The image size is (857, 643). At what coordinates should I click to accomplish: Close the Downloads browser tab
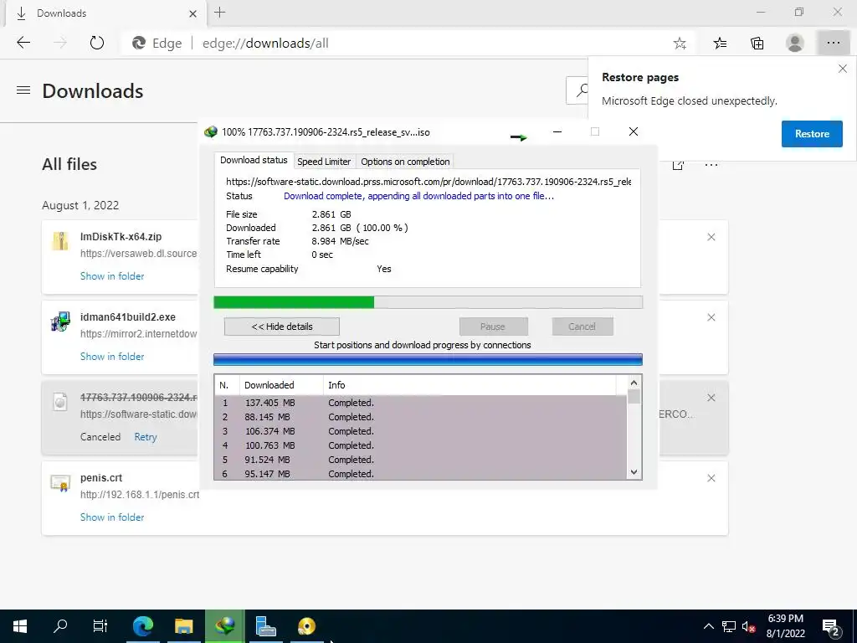(192, 13)
